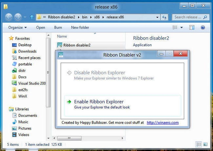Expand the Organize dropdown menu
Viewport: 213px width, 151px height.
coord(17,27)
